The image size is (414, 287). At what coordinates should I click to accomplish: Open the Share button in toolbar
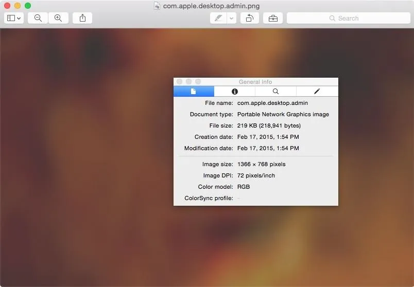pyautogui.click(x=82, y=18)
